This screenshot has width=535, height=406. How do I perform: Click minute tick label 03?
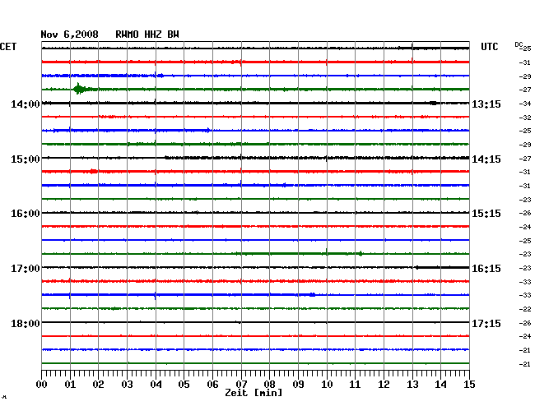pyautogui.click(x=127, y=385)
